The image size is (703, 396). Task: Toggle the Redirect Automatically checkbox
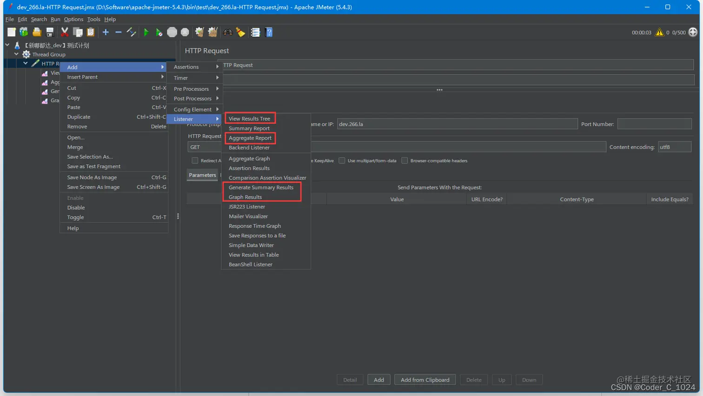[195, 161]
